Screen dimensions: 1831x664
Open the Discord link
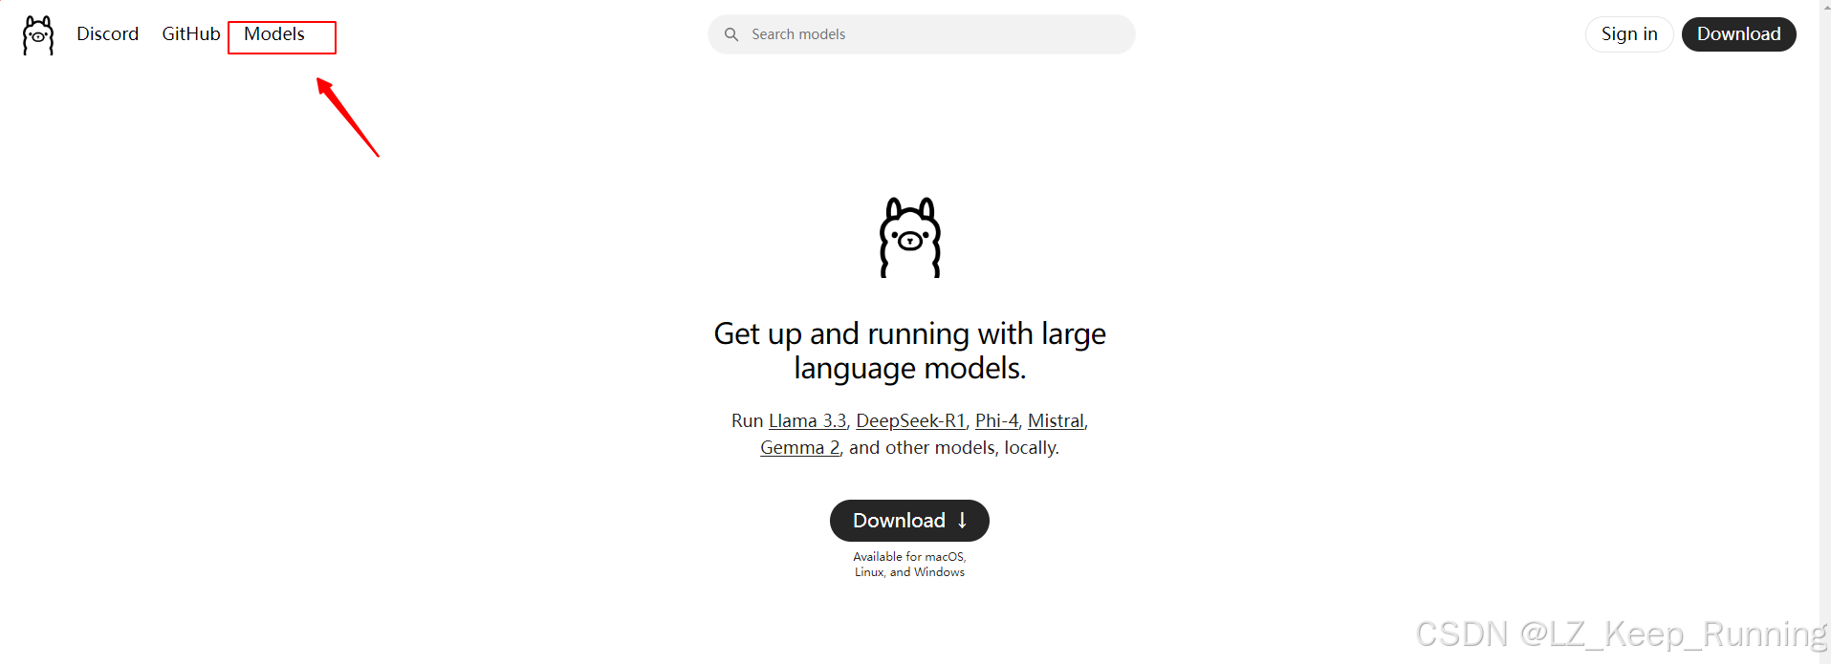coord(107,34)
